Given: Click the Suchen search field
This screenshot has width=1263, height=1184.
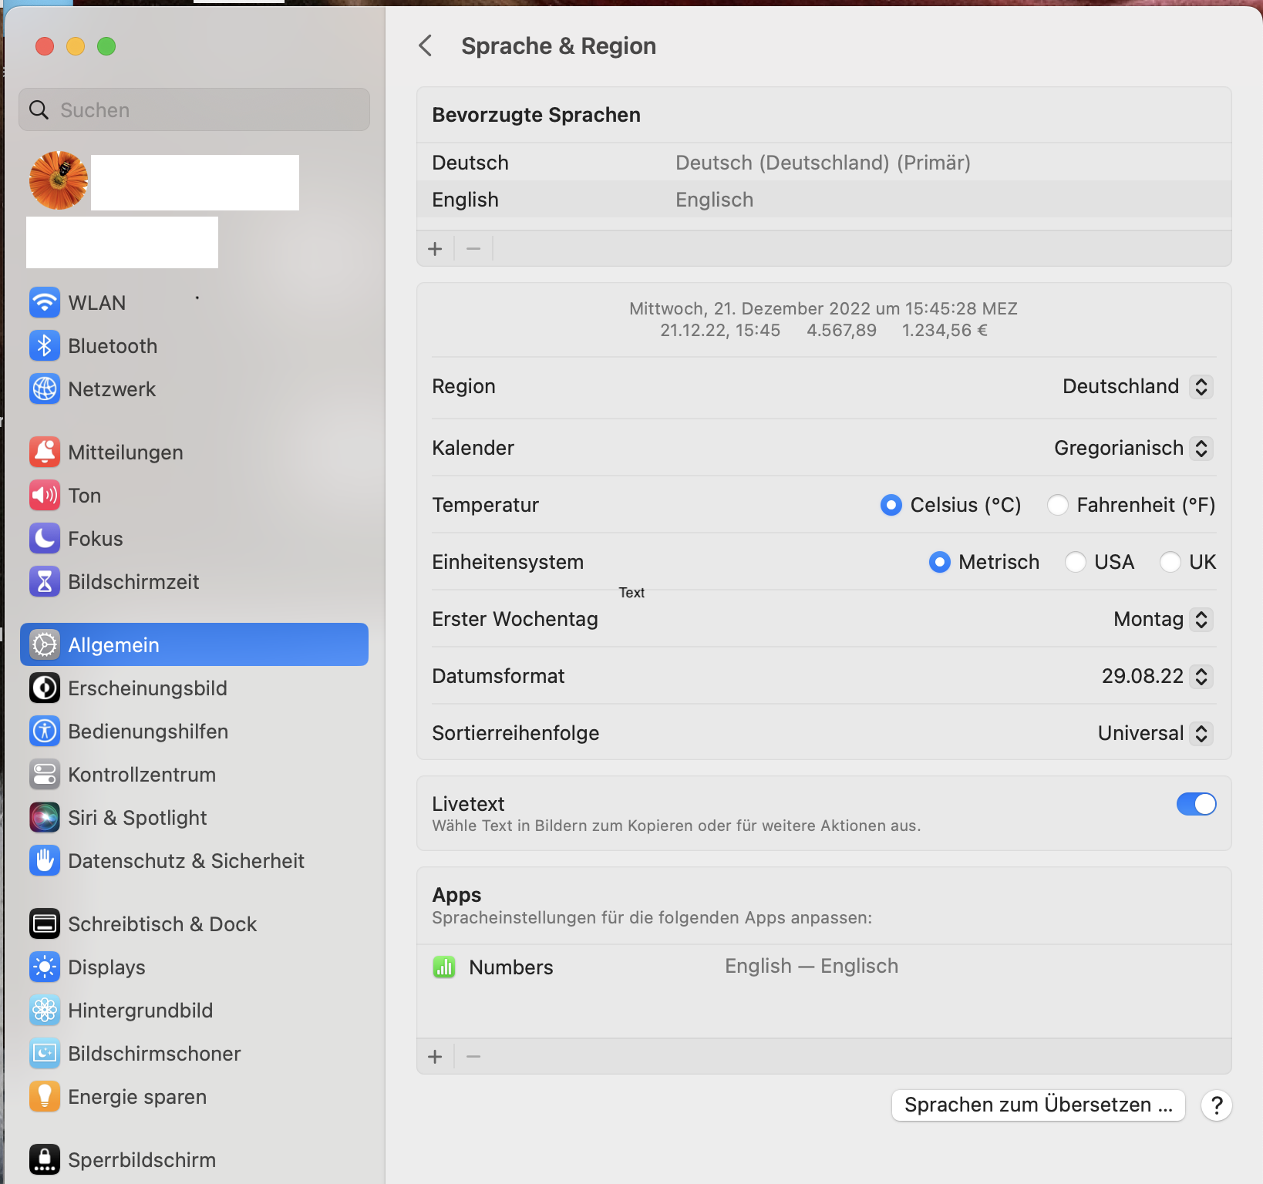Looking at the screenshot, I should [194, 109].
